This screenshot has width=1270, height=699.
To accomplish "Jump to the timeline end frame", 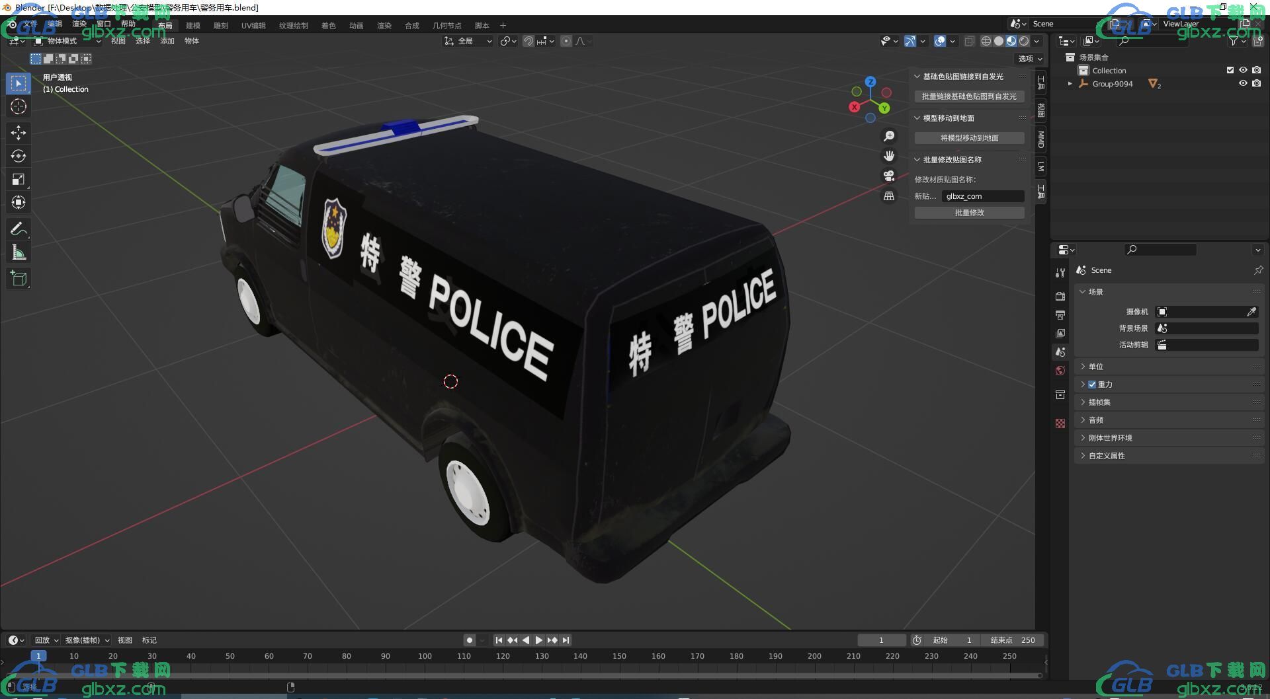I will pyautogui.click(x=566, y=640).
